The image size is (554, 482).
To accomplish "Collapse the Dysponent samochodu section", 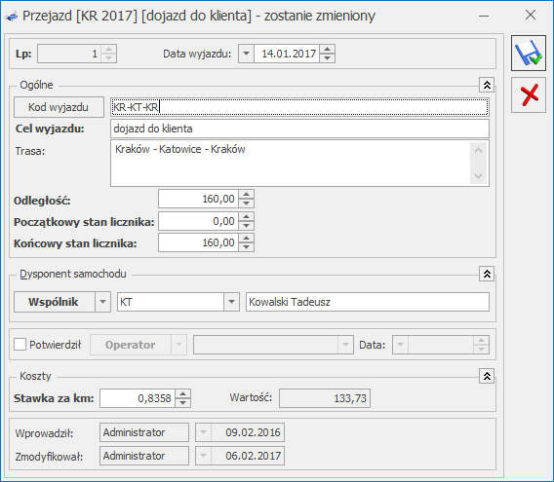I will pyautogui.click(x=487, y=274).
